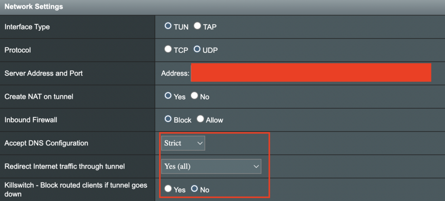Select the TAP interface type
The image size is (445, 201).
point(197,26)
